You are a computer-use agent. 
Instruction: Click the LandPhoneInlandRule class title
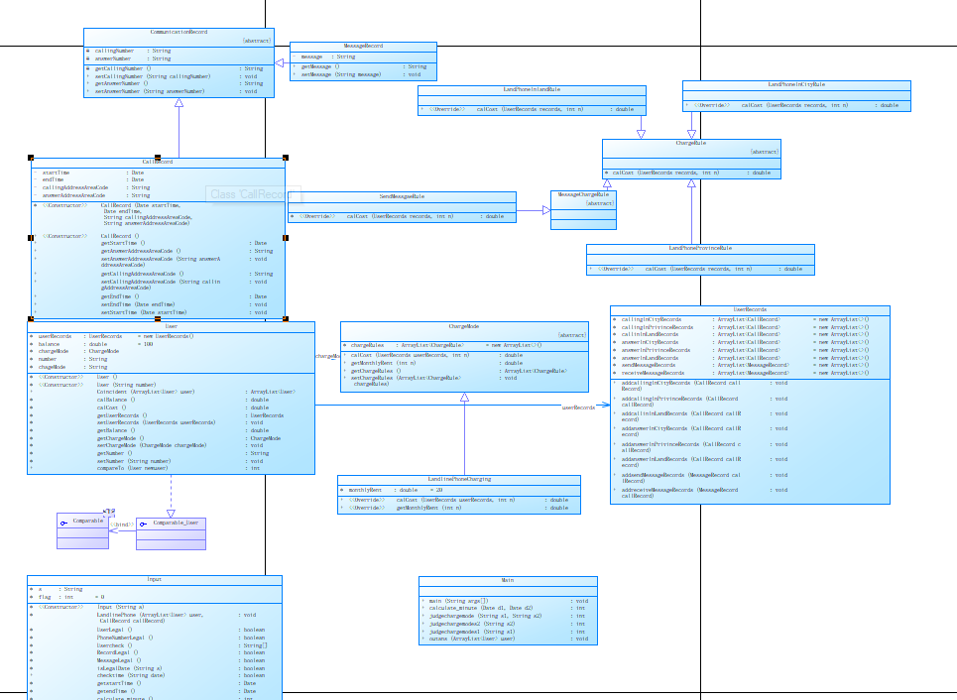532,89
